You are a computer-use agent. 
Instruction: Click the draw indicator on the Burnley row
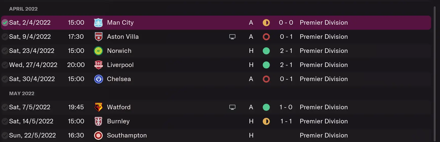(266, 121)
